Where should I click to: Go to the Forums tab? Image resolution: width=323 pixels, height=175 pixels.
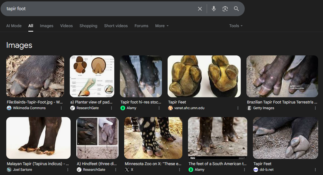(x=141, y=26)
